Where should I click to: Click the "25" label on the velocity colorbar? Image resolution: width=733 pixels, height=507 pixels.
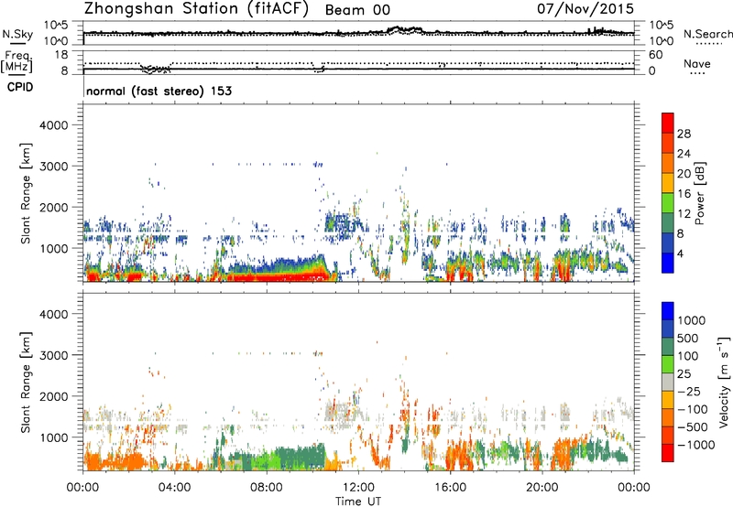pyautogui.click(x=684, y=373)
